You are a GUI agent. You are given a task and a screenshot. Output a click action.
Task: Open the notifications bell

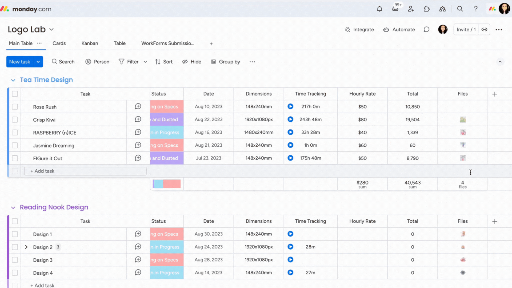[379, 9]
